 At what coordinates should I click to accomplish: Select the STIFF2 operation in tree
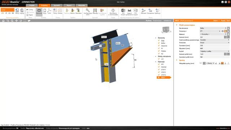(164, 72)
